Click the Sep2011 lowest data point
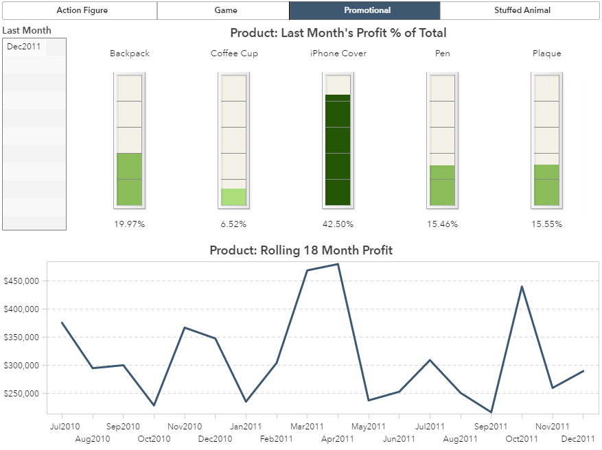 click(491, 412)
